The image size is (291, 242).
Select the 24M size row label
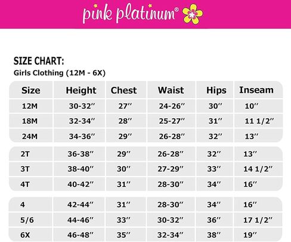click(30, 137)
